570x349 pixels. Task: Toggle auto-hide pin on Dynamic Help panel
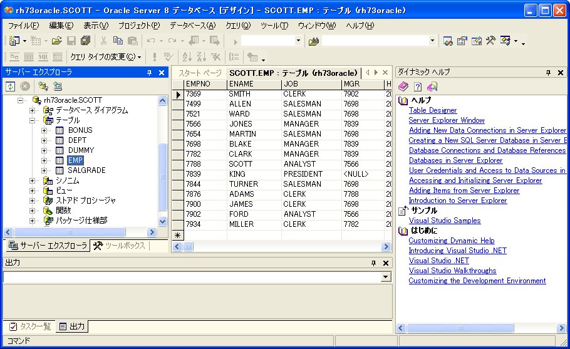pyautogui.click(x=548, y=73)
